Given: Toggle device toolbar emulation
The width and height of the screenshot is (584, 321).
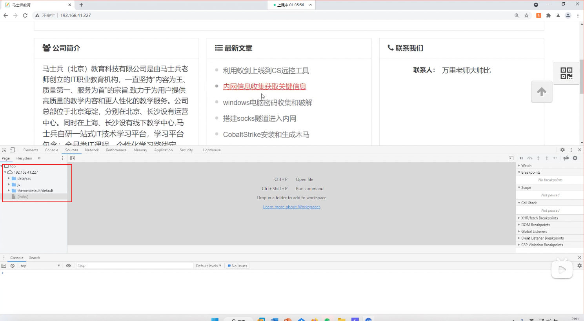Looking at the screenshot, I should click(x=12, y=150).
